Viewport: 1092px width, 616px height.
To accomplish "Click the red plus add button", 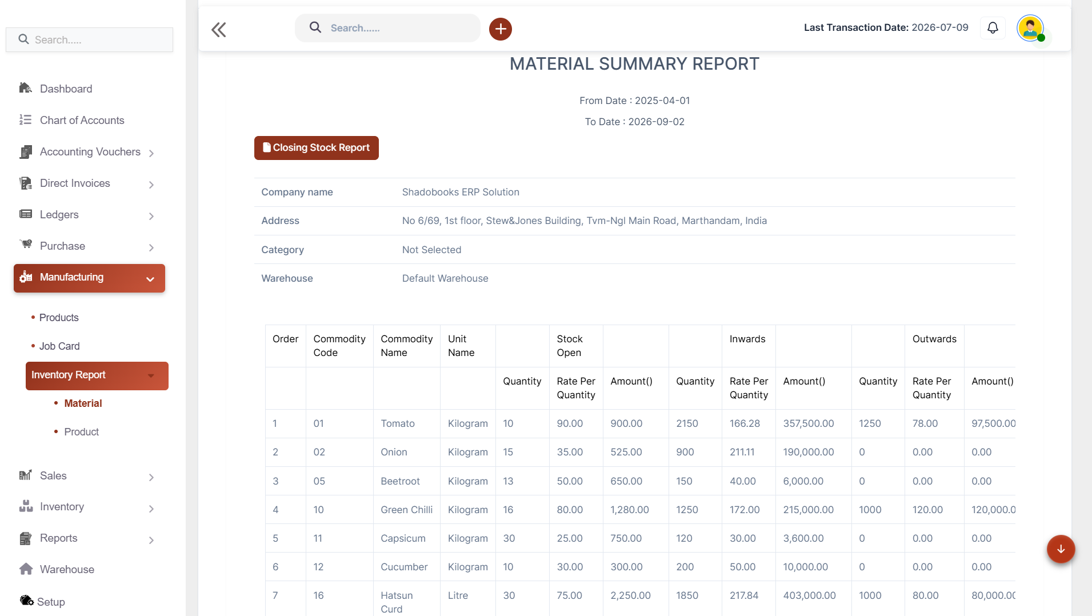I will click(500, 29).
